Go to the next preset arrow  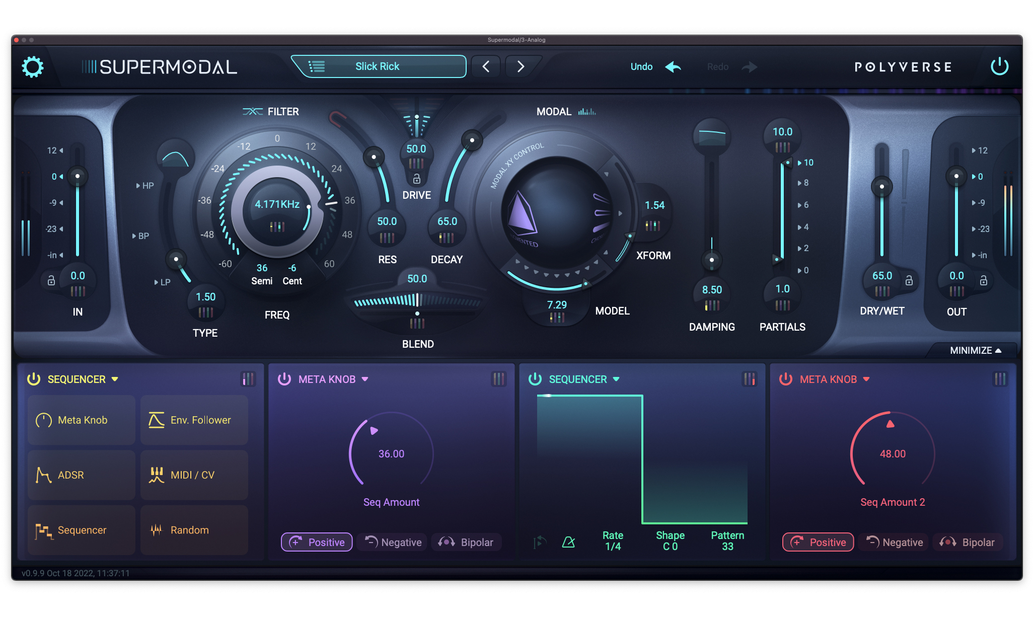521,66
